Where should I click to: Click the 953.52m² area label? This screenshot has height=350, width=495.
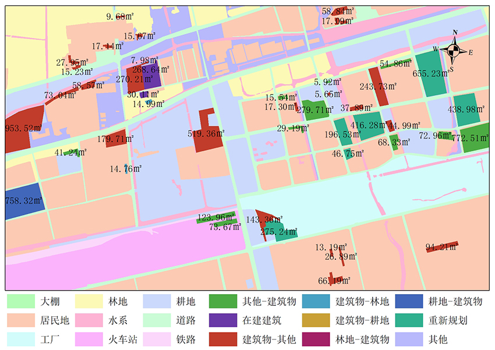coord(23,128)
